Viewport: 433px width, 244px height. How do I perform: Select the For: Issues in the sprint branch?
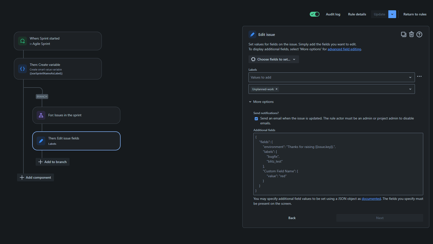pyautogui.click(x=76, y=115)
